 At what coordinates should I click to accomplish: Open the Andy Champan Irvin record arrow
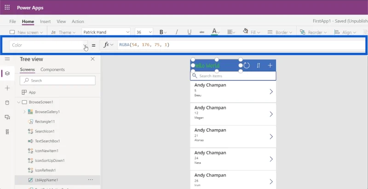(271, 182)
